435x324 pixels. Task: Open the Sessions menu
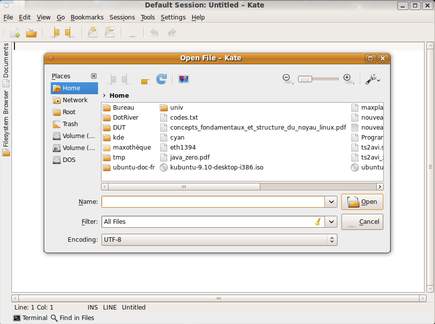pos(122,17)
